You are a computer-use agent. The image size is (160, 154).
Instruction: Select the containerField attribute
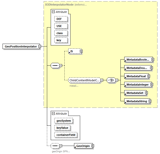pos(65,135)
